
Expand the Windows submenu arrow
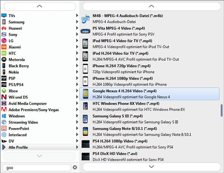click(x=77, y=116)
